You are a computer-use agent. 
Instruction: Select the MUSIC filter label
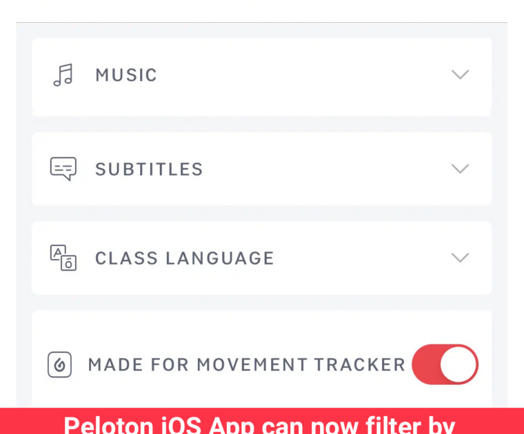126,74
